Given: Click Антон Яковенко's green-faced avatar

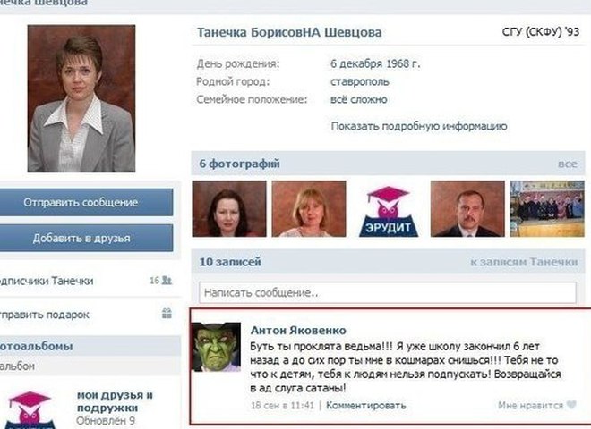Looking at the screenshot, I should pyautogui.click(x=216, y=347).
